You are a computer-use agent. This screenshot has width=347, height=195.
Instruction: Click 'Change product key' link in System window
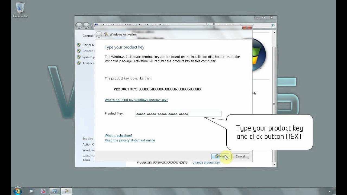tap(206, 163)
